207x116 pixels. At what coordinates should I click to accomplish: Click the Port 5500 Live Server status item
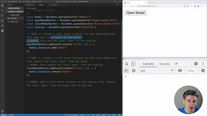pyautogui.click(x=106, y=115)
